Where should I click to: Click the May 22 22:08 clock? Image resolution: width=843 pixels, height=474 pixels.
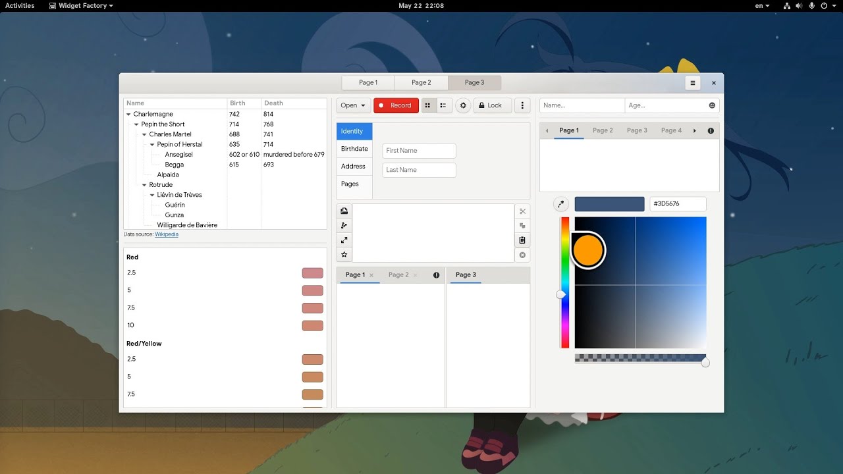click(x=421, y=5)
